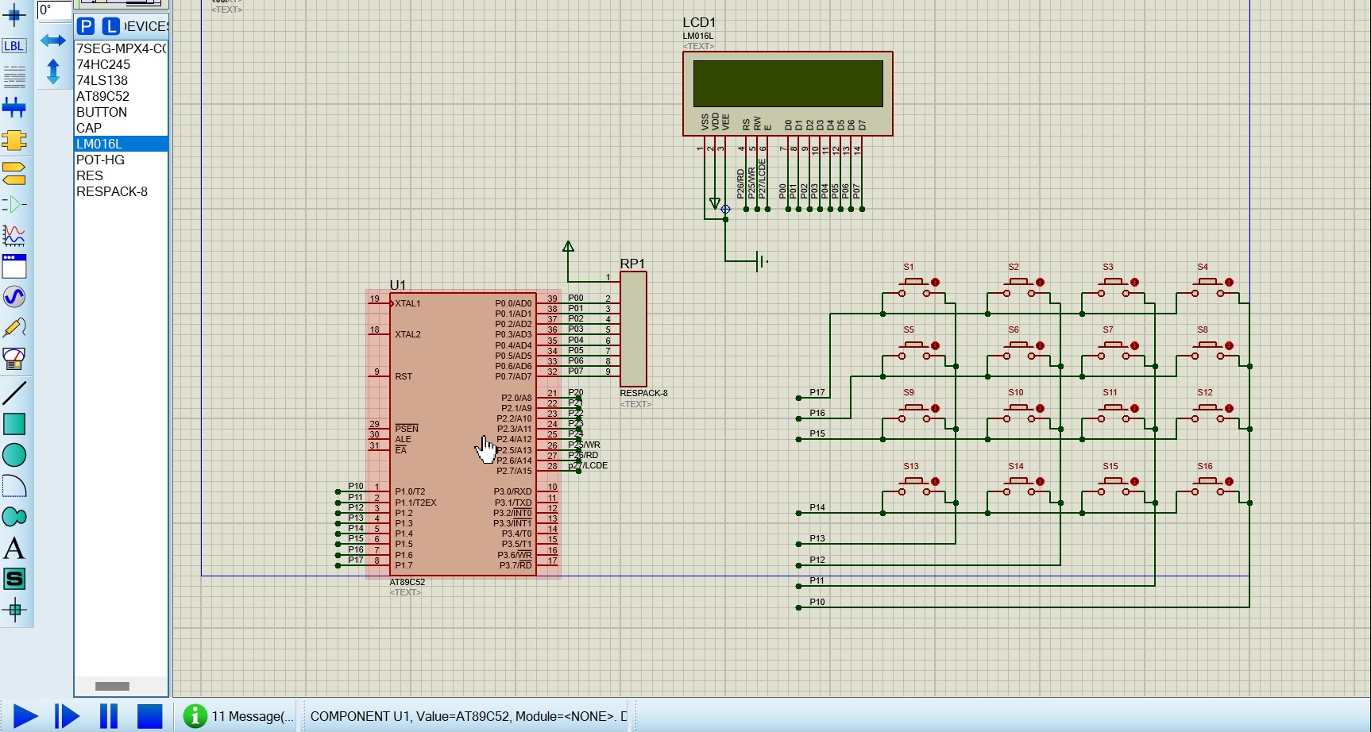This screenshot has height=732, width=1371.
Task: Select the wire label (LBL) tool
Action: [x=14, y=46]
